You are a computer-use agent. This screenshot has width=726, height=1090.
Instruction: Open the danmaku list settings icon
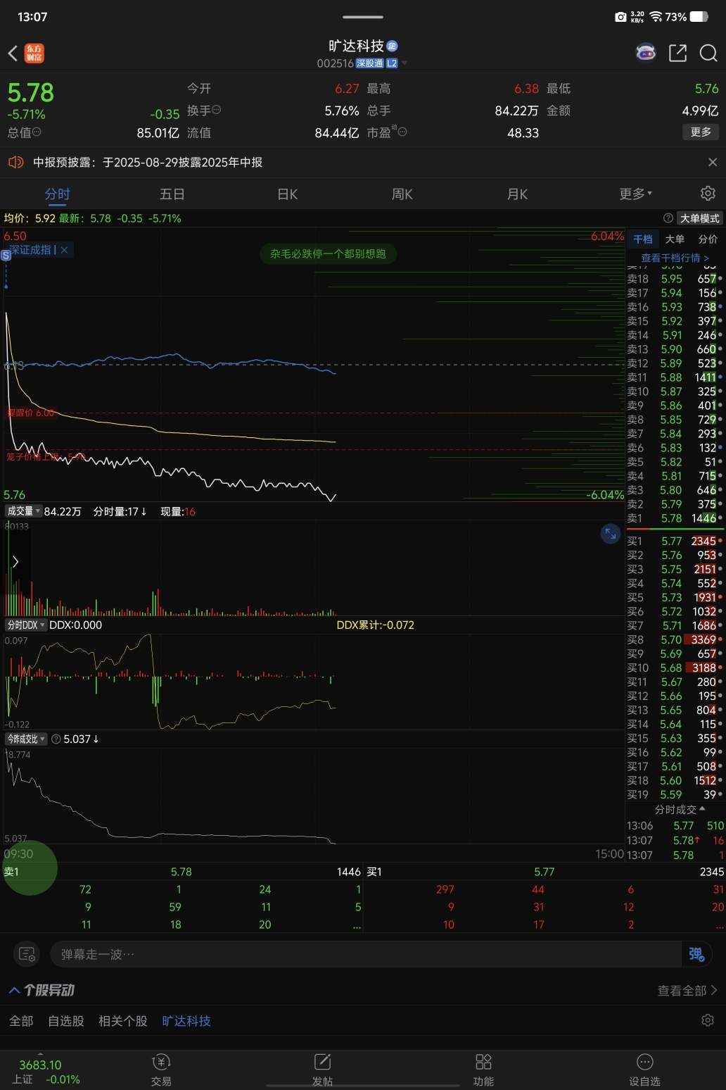(27, 954)
